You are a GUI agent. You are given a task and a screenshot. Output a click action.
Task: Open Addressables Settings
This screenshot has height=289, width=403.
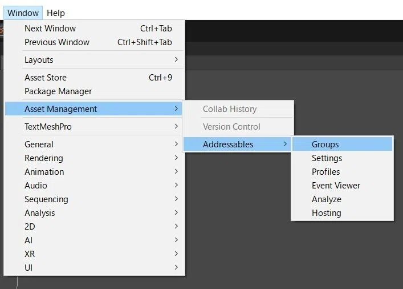tap(343, 158)
